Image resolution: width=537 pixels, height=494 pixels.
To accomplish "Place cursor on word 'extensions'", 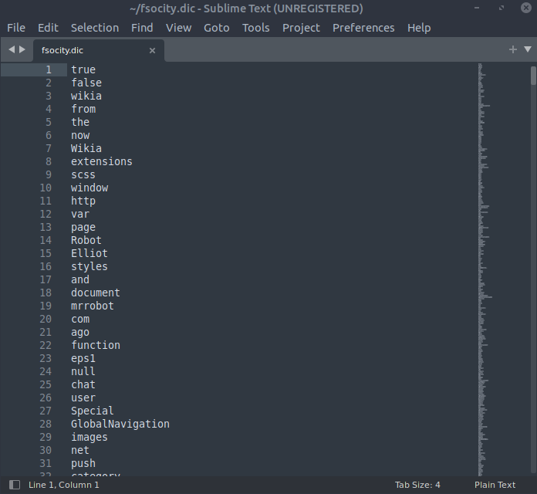I will (x=102, y=161).
